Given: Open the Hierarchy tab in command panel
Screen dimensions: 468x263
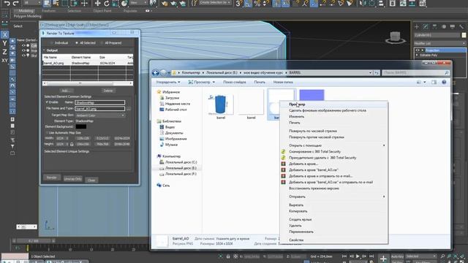Looking at the screenshot, I should 434,26.
